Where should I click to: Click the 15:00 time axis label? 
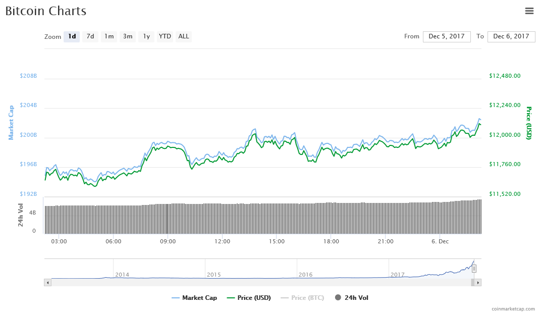[277, 241]
